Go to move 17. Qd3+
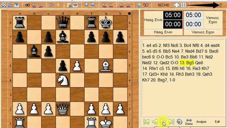The image size is (227, 128). 151,74
